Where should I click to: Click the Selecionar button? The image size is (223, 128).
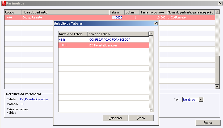(x=115, y=118)
